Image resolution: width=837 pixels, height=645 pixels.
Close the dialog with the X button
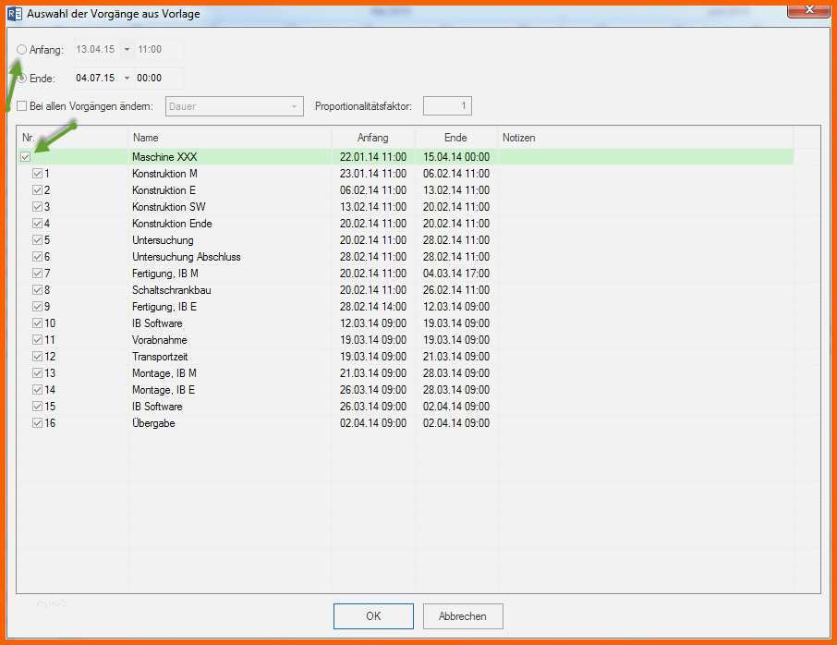pyautogui.click(x=808, y=10)
